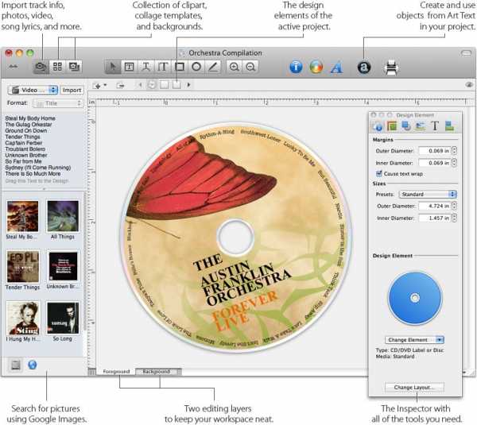The image size is (477, 425).
Task: Open the Image inspector tab
Action: click(x=420, y=126)
